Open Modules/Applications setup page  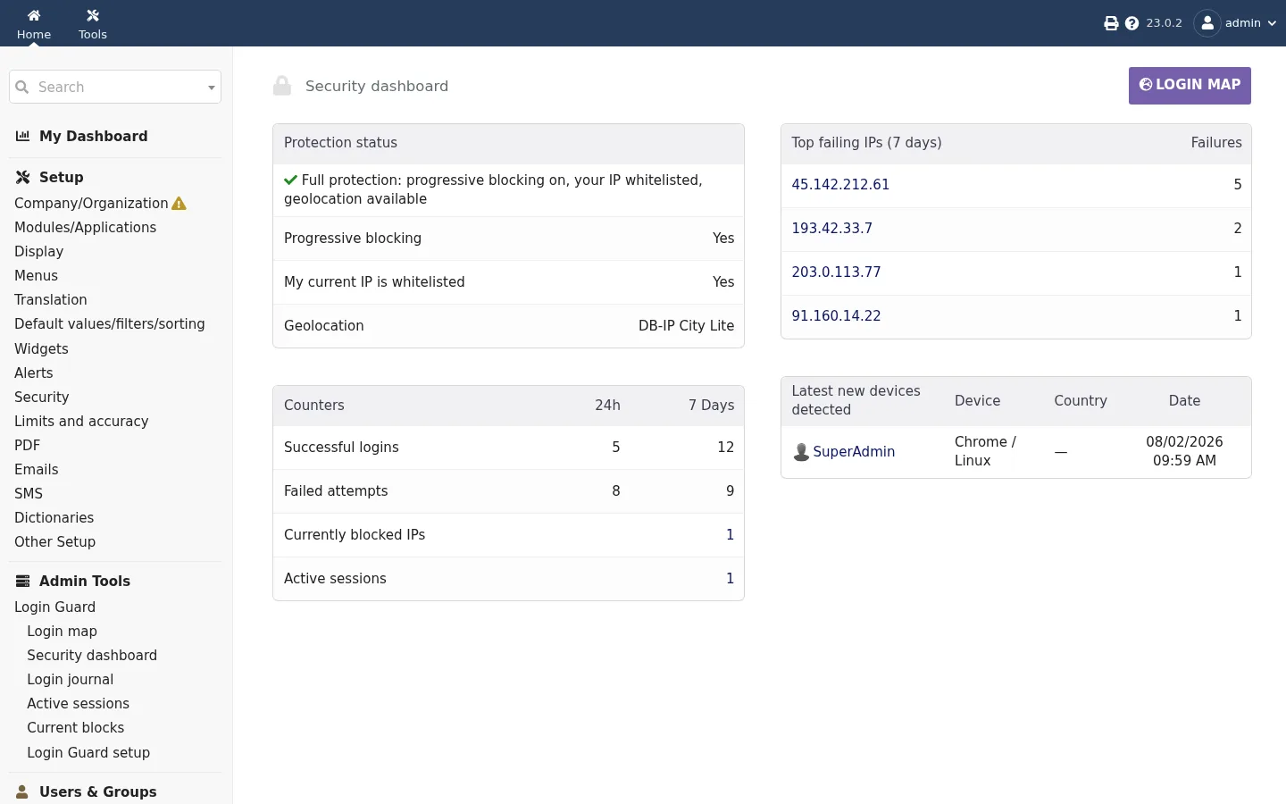coord(85,228)
